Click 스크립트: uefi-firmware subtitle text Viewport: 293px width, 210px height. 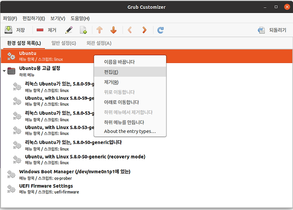59,192
